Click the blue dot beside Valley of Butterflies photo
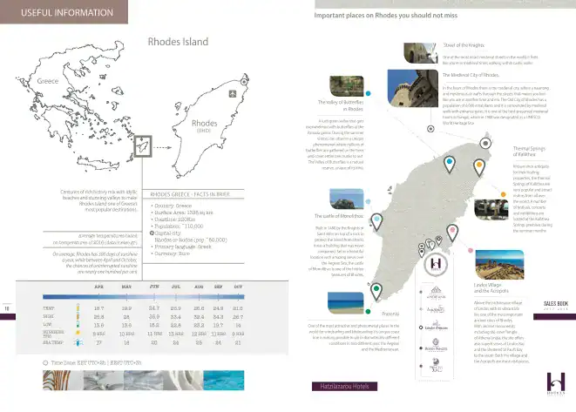Image resolution: width=576 pixels, height=412 pixels. [x=368, y=93]
